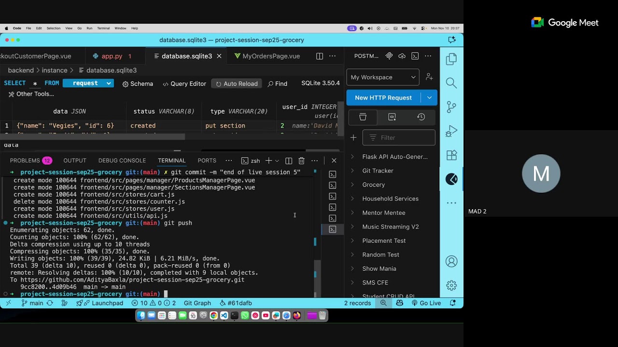Show additional activity bar views ellipsis
618x347 pixels.
point(451,203)
